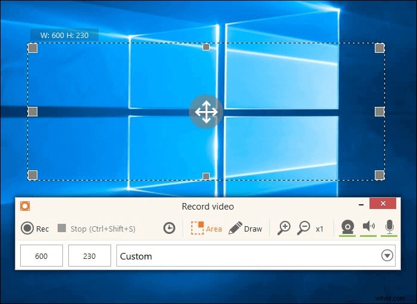Click the width field showing 600
The height and width of the screenshot is (304, 417).
pos(42,256)
